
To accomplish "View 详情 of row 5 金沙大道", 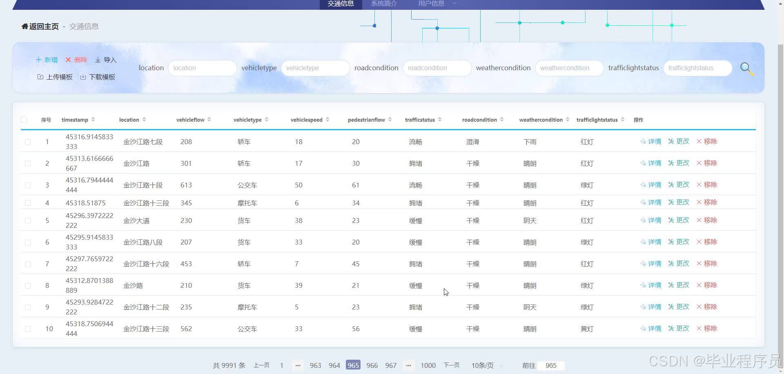I will tap(651, 220).
